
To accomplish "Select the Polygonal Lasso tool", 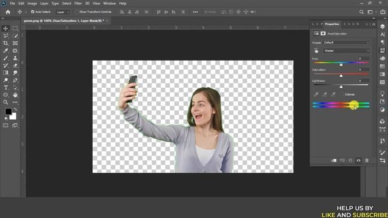I will (5, 36).
